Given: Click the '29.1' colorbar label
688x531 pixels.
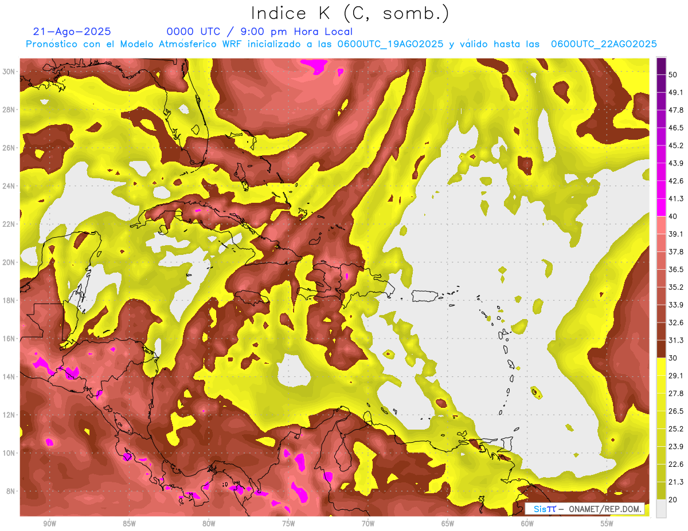Looking at the screenshot, I should pos(677,376).
